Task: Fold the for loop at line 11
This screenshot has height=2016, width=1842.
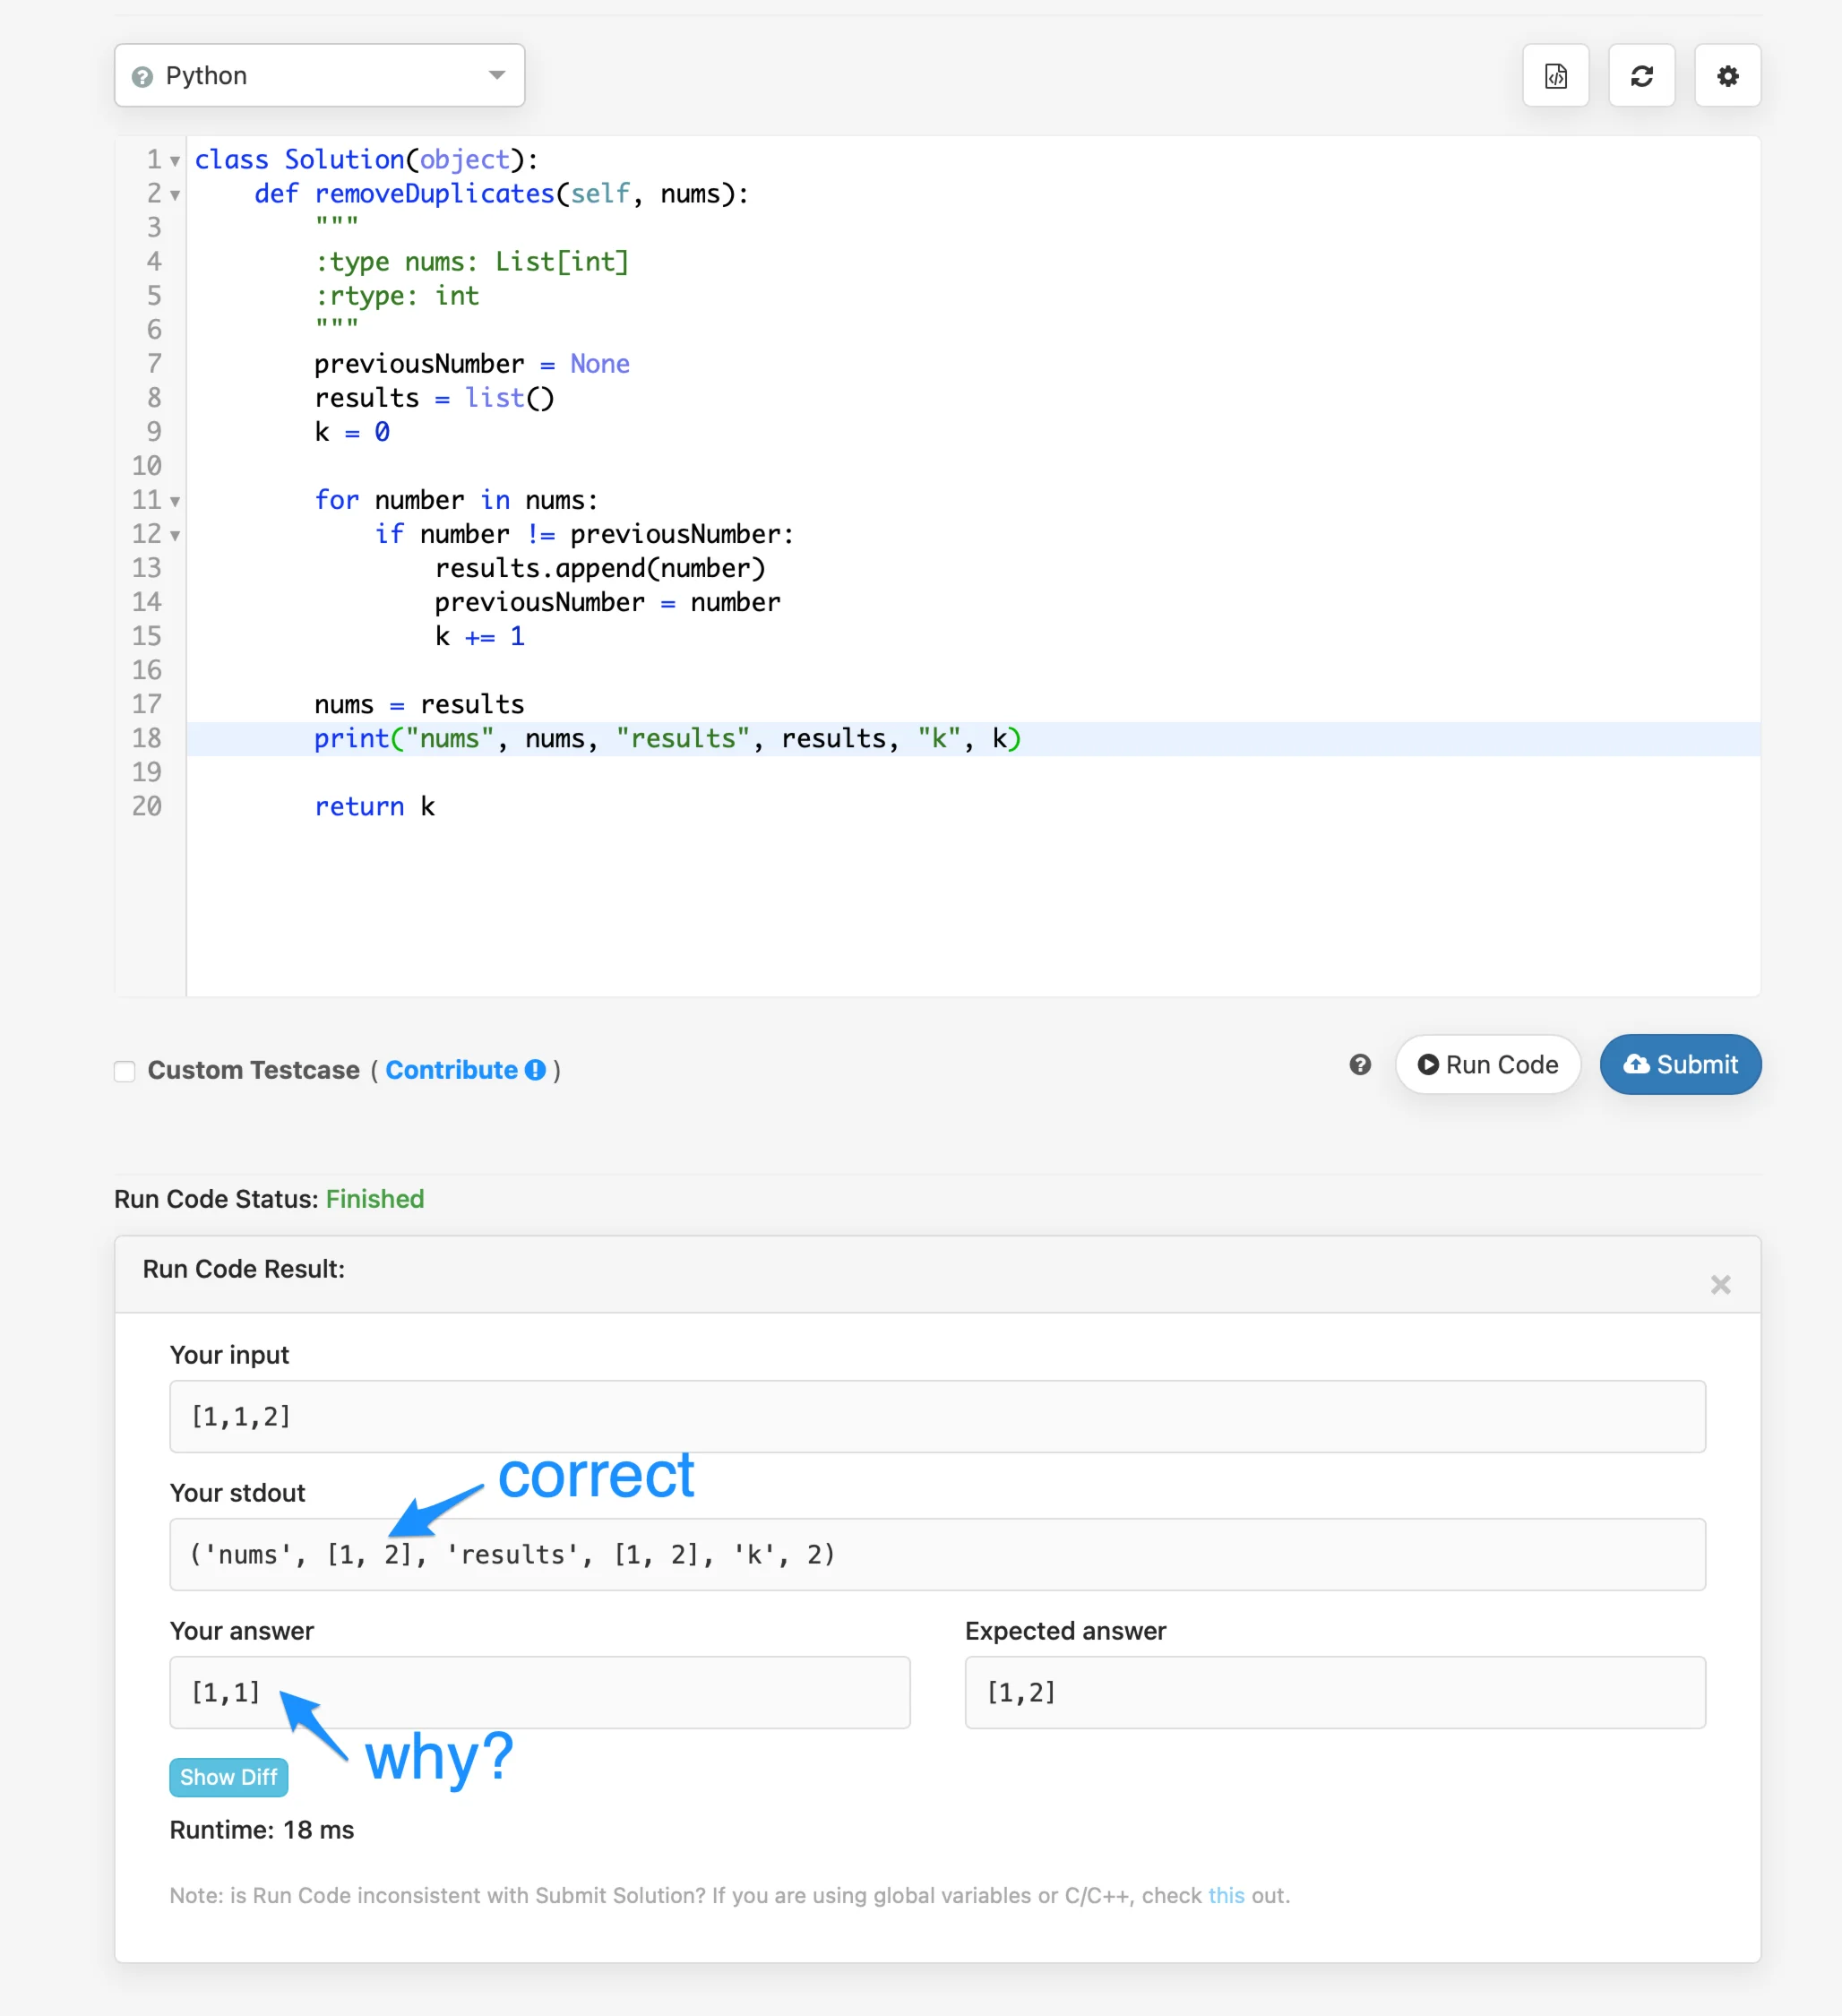Action: click(x=175, y=501)
